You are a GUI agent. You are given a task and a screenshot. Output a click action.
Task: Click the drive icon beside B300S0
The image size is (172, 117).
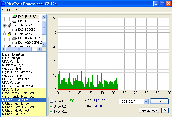click(x=15, y=30)
